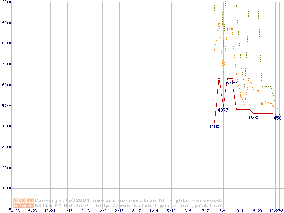Click the impress corporation copyright text
Image resolution: width=284 pixels, height=213 pixels.
pyautogui.click(x=129, y=201)
